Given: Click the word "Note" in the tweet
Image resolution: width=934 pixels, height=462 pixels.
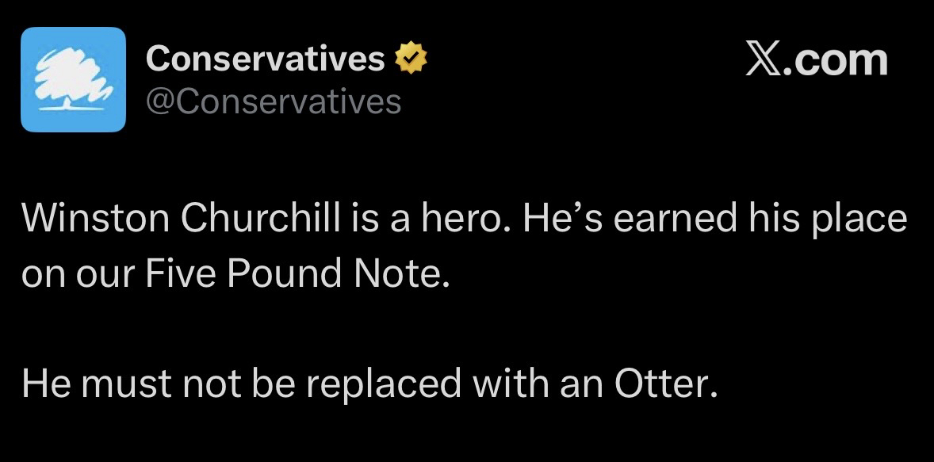Looking at the screenshot, I should pos(403,274).
